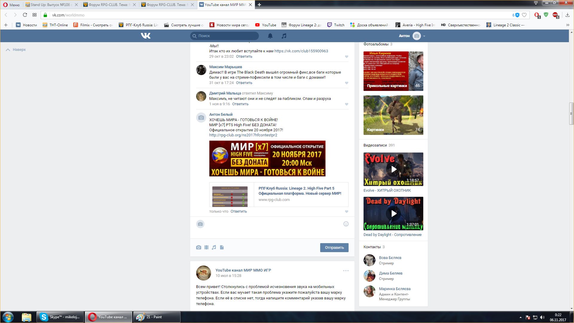Open Прикольные картинки album
The image size is (574, 323).
point(393,71)
